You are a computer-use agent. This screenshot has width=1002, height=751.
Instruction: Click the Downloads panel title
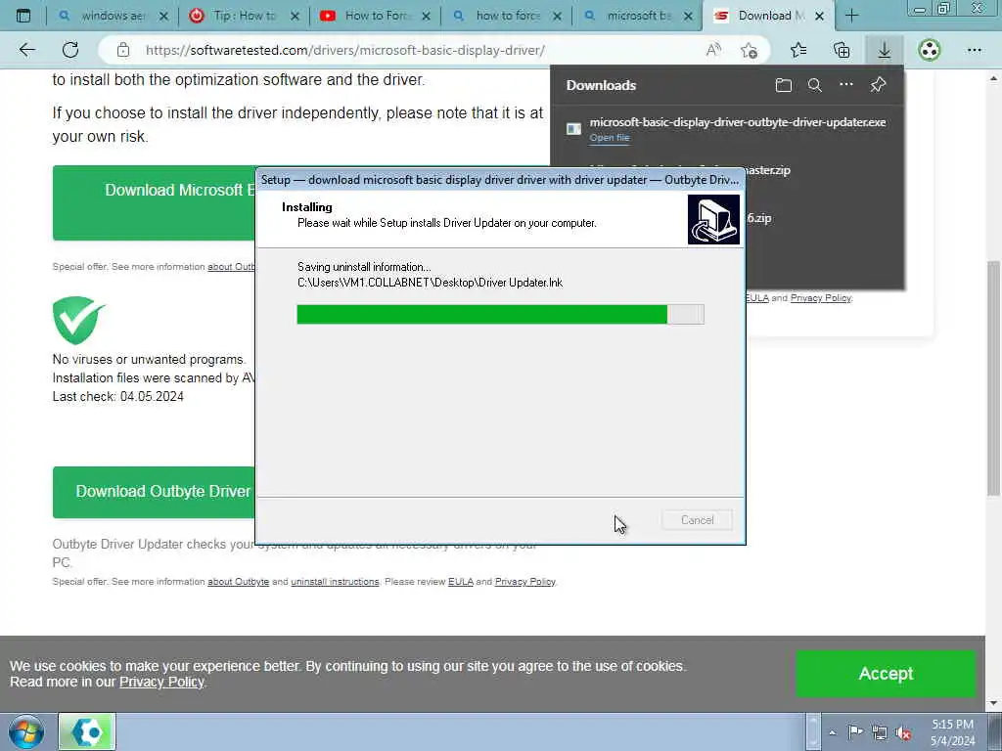601,85
